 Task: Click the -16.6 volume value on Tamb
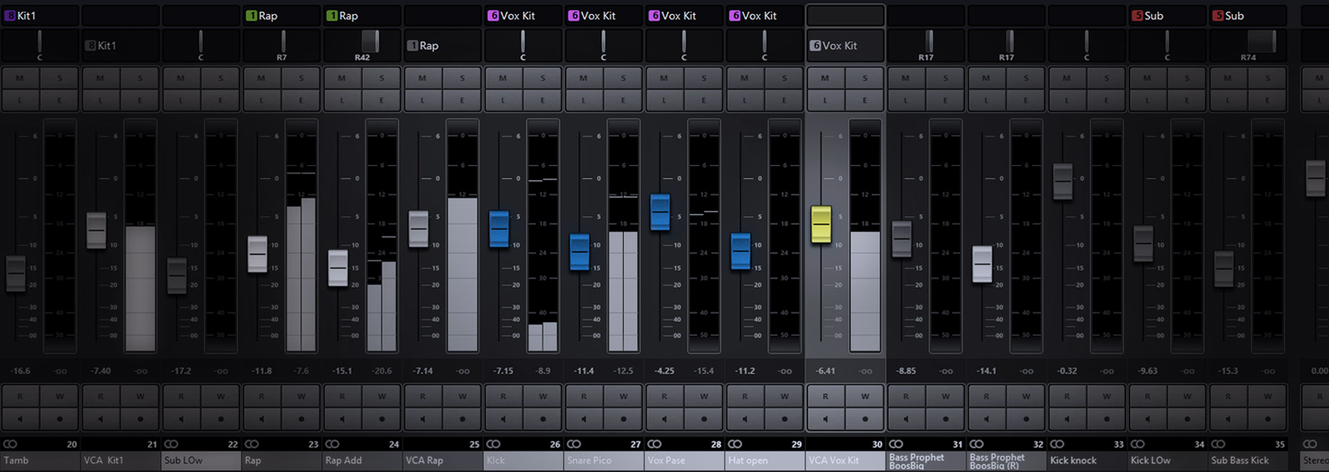20,371
